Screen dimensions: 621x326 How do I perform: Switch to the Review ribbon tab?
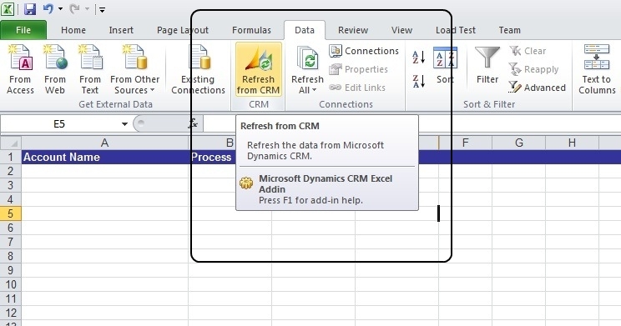coord(353,30)
